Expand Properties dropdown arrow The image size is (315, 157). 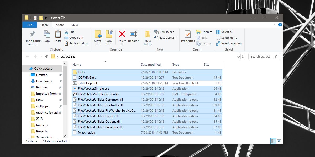[x=188, y=44]
